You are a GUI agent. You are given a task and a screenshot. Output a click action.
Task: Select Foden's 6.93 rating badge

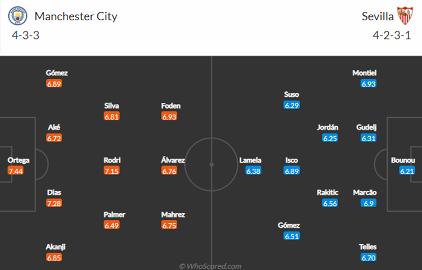coord(169,116)
